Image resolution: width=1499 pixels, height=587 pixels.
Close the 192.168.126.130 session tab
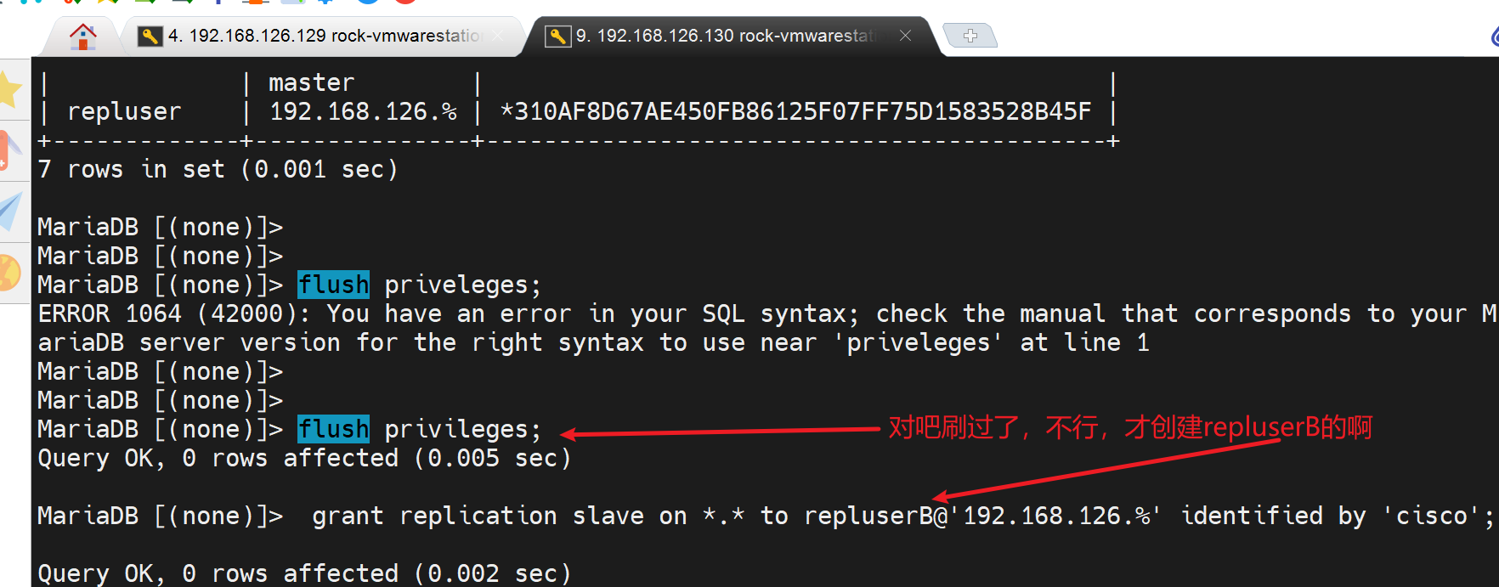click(x=905, y=36)
